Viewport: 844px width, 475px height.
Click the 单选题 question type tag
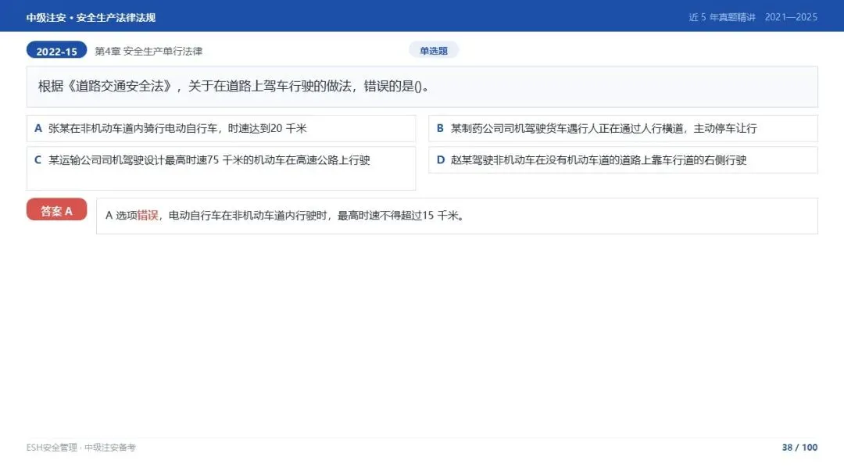pos(434,51)
